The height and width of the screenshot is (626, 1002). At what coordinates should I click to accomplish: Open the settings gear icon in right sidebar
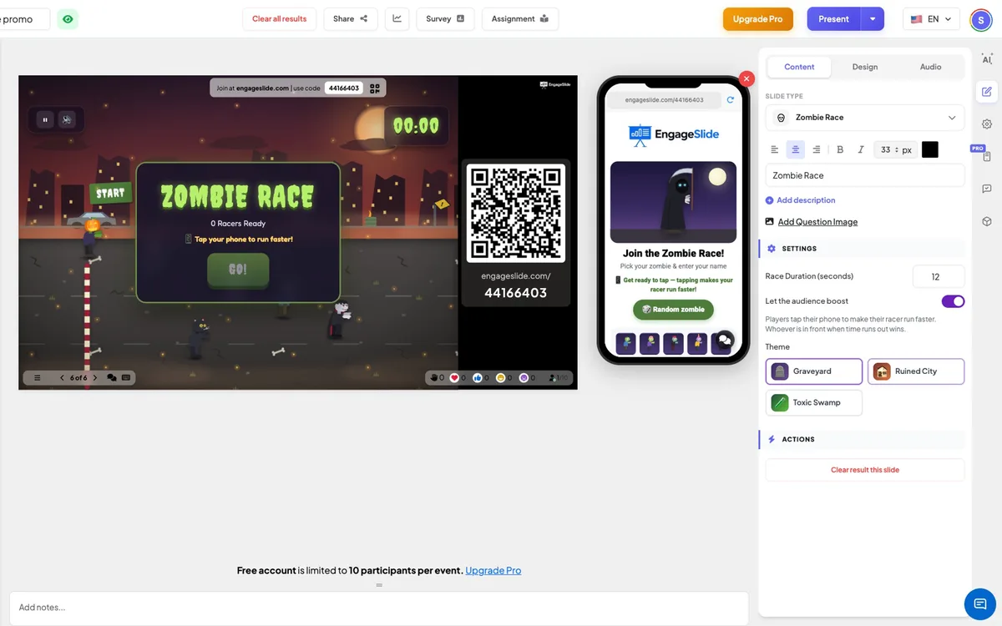coord(987,124)
